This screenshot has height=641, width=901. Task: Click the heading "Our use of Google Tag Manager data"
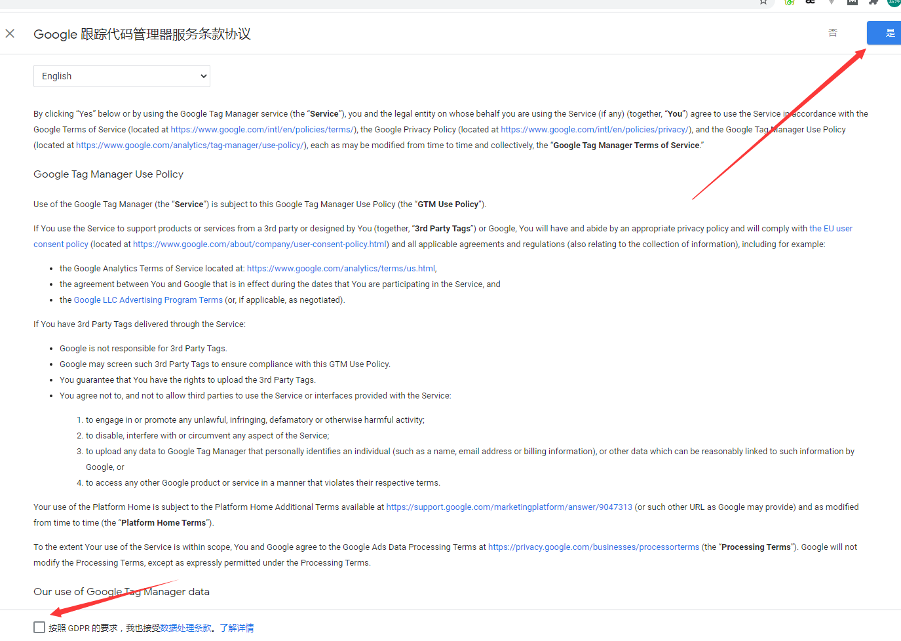pos(122,592)
